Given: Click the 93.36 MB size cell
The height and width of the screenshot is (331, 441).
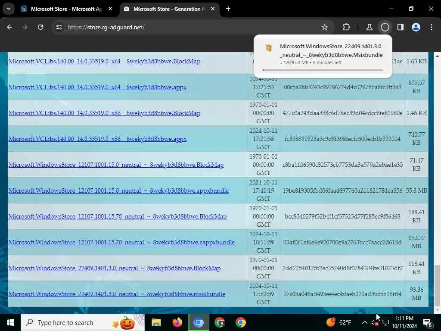Looking at the screenshot, I should click(x=416, y=294).
